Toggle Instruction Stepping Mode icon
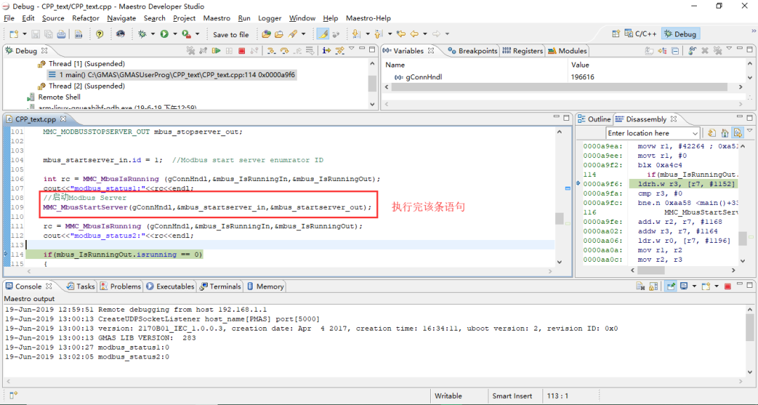758x405 pixels. [326, 51]
